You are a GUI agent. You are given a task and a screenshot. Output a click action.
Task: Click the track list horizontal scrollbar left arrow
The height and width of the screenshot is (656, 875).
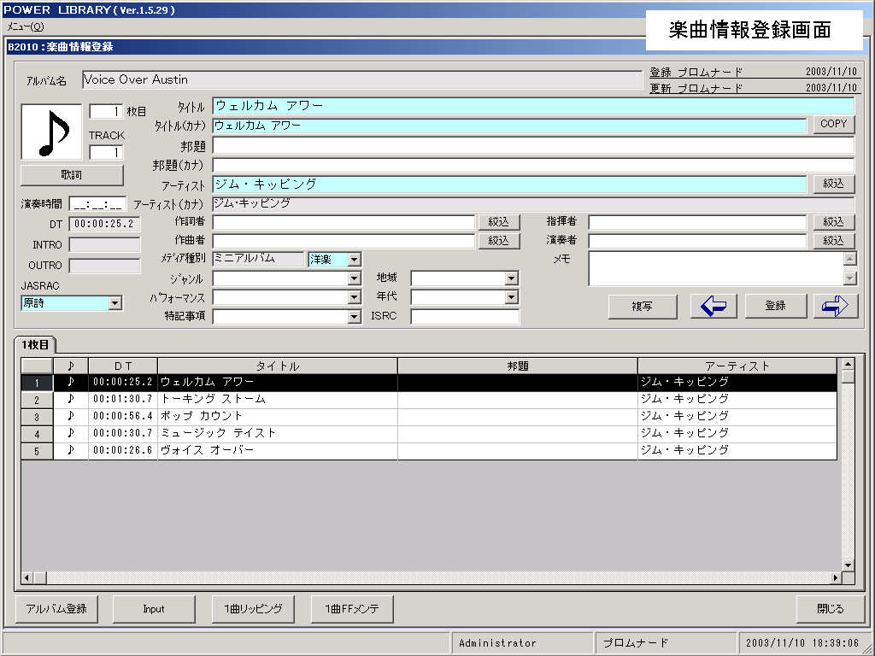pyautogui.click(x=27, y=577)
